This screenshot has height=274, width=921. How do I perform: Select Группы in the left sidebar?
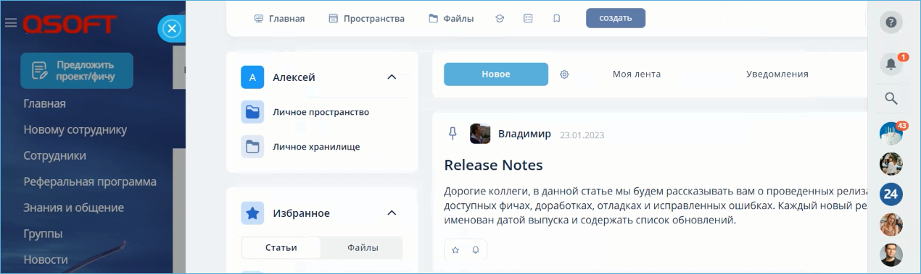43,234
